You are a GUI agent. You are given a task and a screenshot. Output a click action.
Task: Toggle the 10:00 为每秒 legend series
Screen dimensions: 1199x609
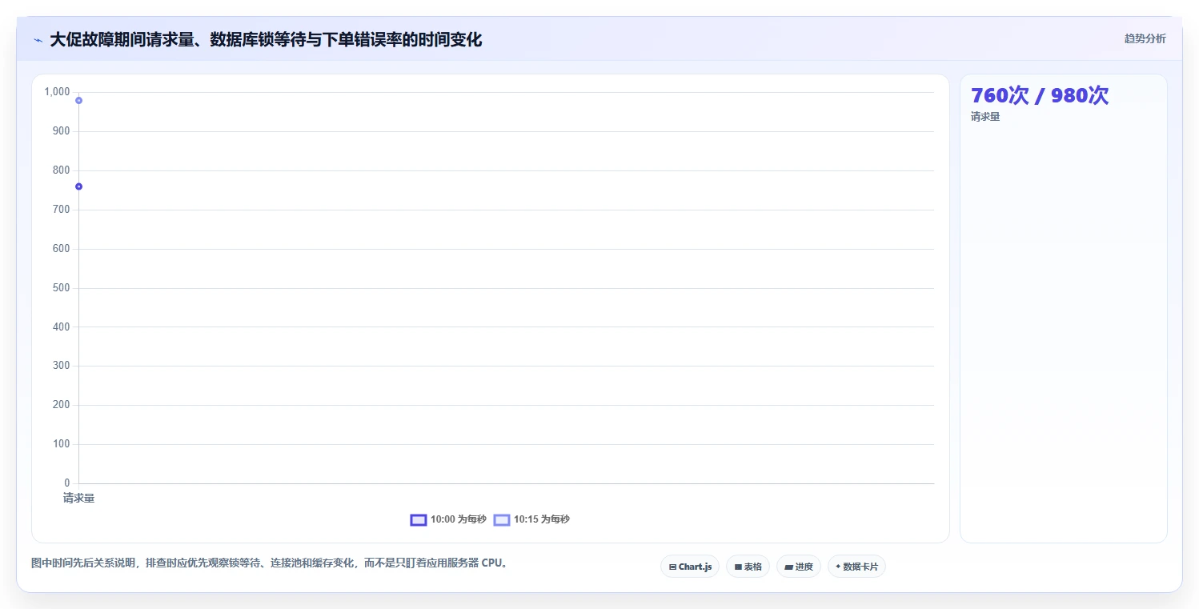[x=448, y=519]
